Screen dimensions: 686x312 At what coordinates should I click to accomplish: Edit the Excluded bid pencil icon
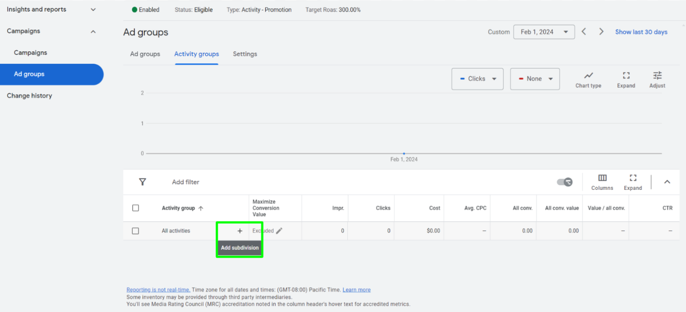pyautogui.click(x=279, y=231)
